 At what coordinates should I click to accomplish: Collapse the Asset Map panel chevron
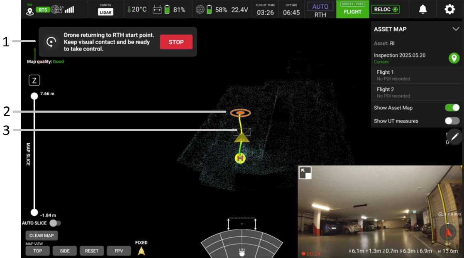[456, 29]
